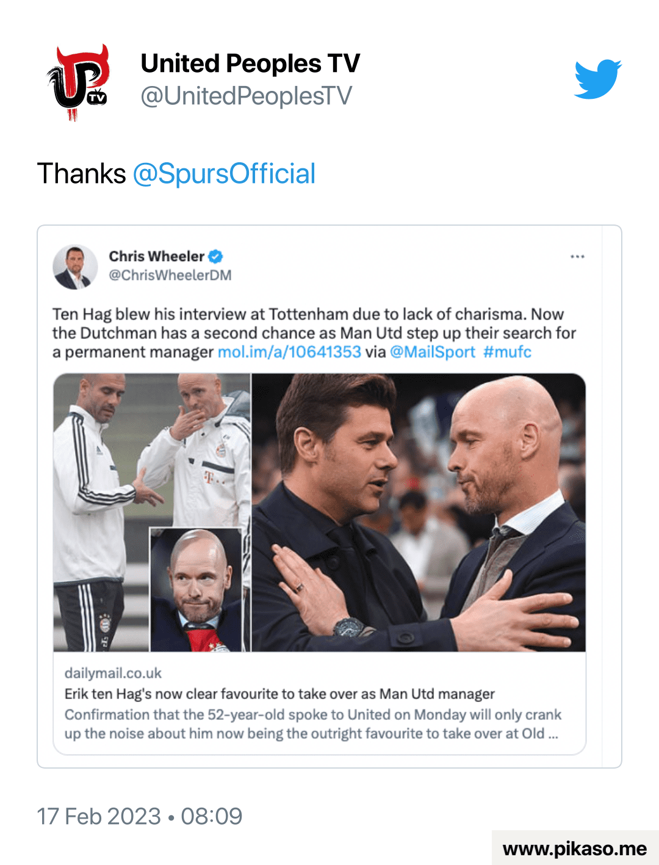Open the mol.im/a/10641353 link
The image size is (659, 865).
point(289,352)
